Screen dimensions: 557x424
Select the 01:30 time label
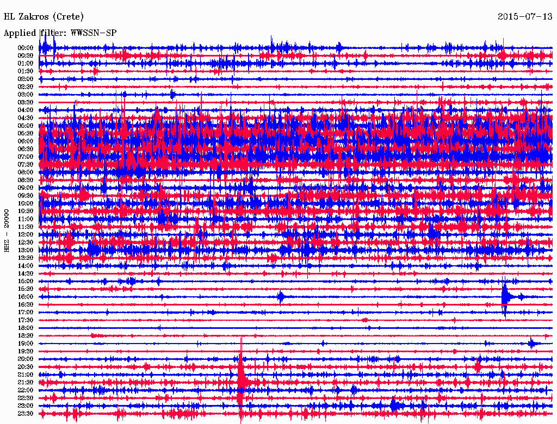[26, 71]
